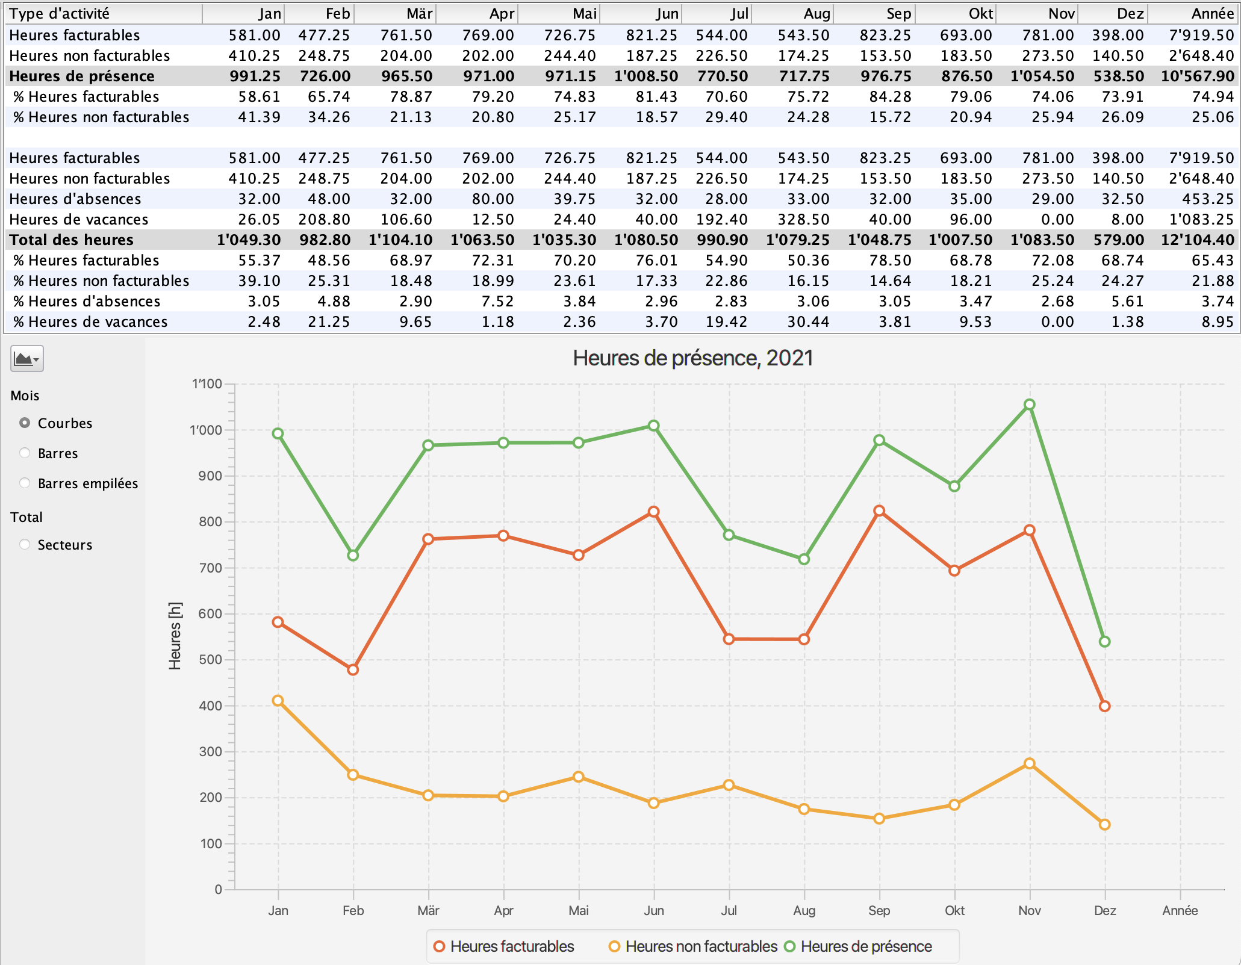
Task: Select the bold Heures de présence row
Action: tap(621, 76)
